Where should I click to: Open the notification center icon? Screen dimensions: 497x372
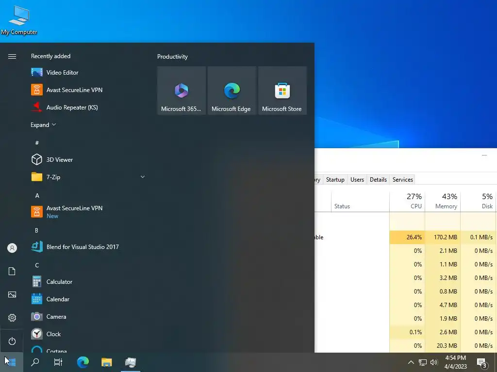click(x=482, y=362)
